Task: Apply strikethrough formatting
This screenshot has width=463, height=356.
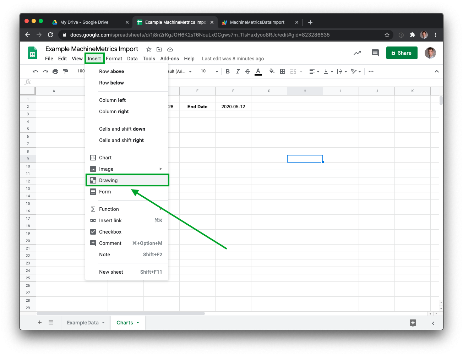Action: [x=248, y=71]
